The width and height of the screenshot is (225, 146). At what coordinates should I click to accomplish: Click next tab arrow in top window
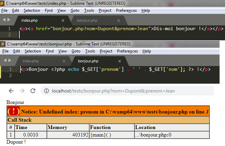pos(9,20)
